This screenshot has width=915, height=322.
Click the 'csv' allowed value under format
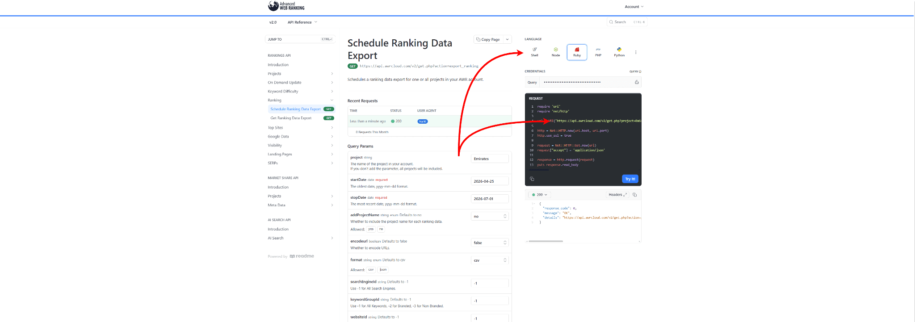371,270
